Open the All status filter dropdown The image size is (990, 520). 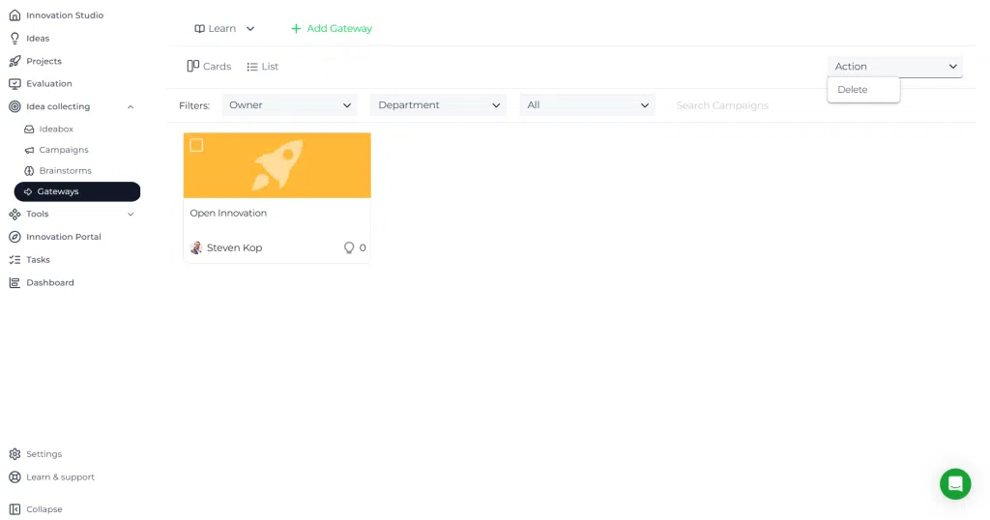pos(587,105)
